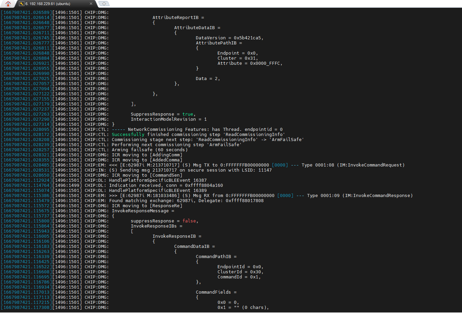Click 'ICR moving to [AddedComma]' line
Screen dimensions: 462x314
pos(147,160)
